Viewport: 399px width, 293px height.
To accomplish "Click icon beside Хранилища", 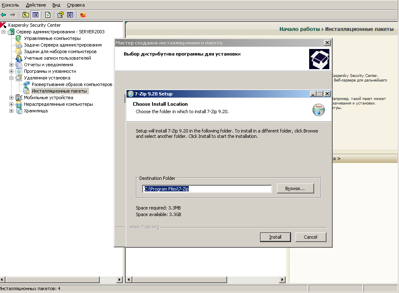I will point(19,111).
